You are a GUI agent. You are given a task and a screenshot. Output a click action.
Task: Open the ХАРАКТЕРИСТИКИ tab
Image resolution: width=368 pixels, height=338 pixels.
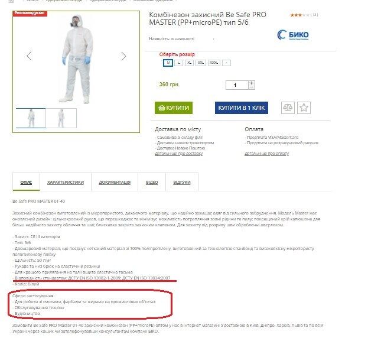[x=66, y=182]
